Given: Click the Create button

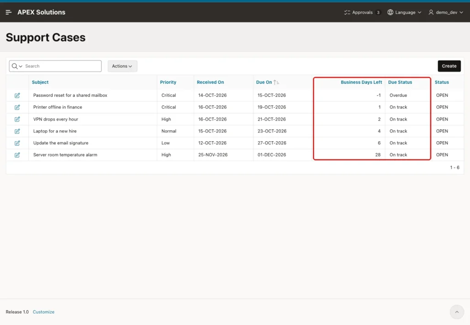Looking at the screenshot, I should pos(449,66).
